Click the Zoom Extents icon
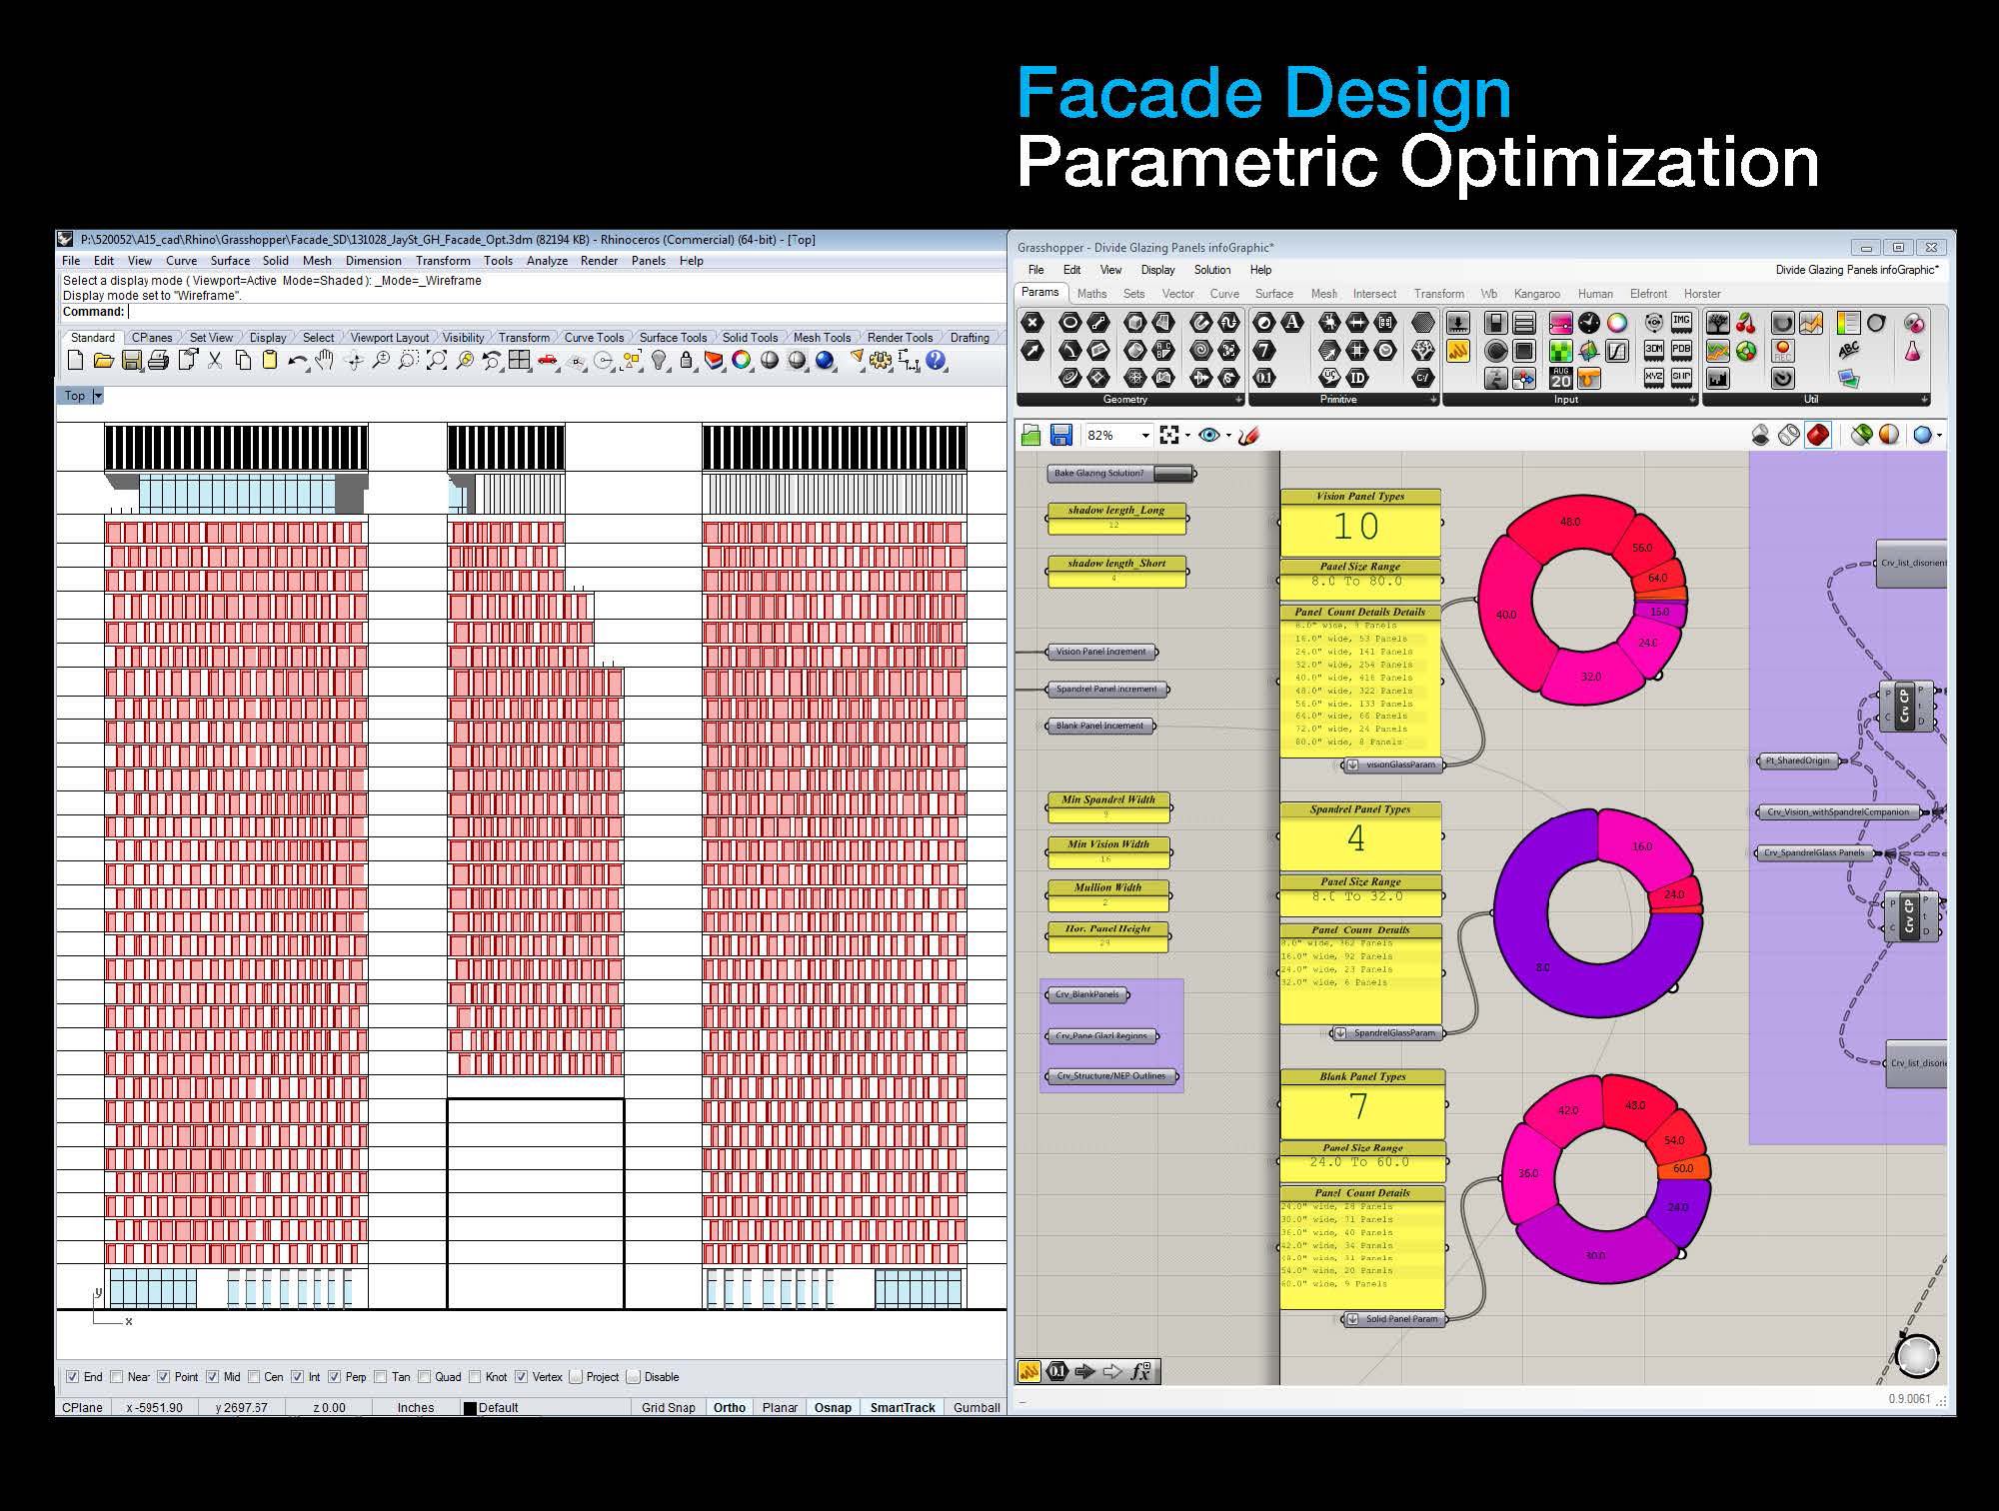1999x1511 pixels. click(436, 361)
